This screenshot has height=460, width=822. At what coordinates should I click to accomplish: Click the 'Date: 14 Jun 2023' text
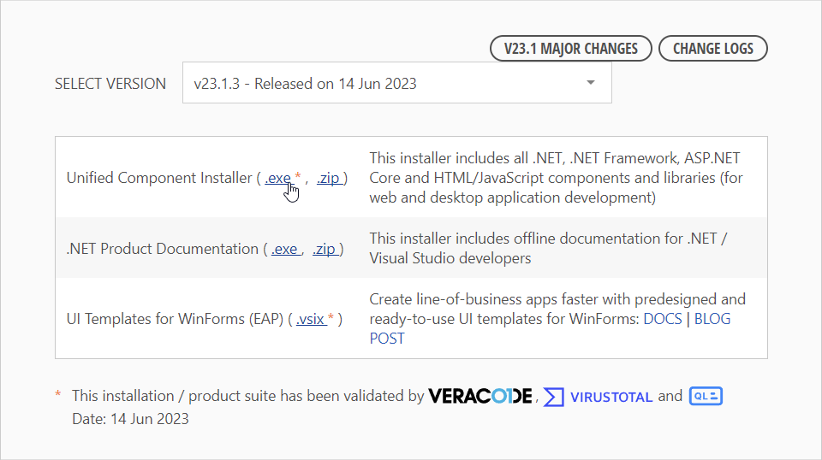[x=130, y=419]
